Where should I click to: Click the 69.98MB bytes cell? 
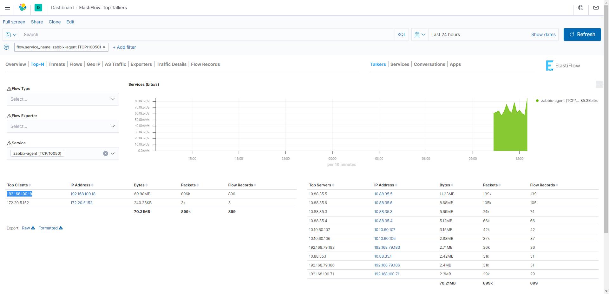(142, 194)
